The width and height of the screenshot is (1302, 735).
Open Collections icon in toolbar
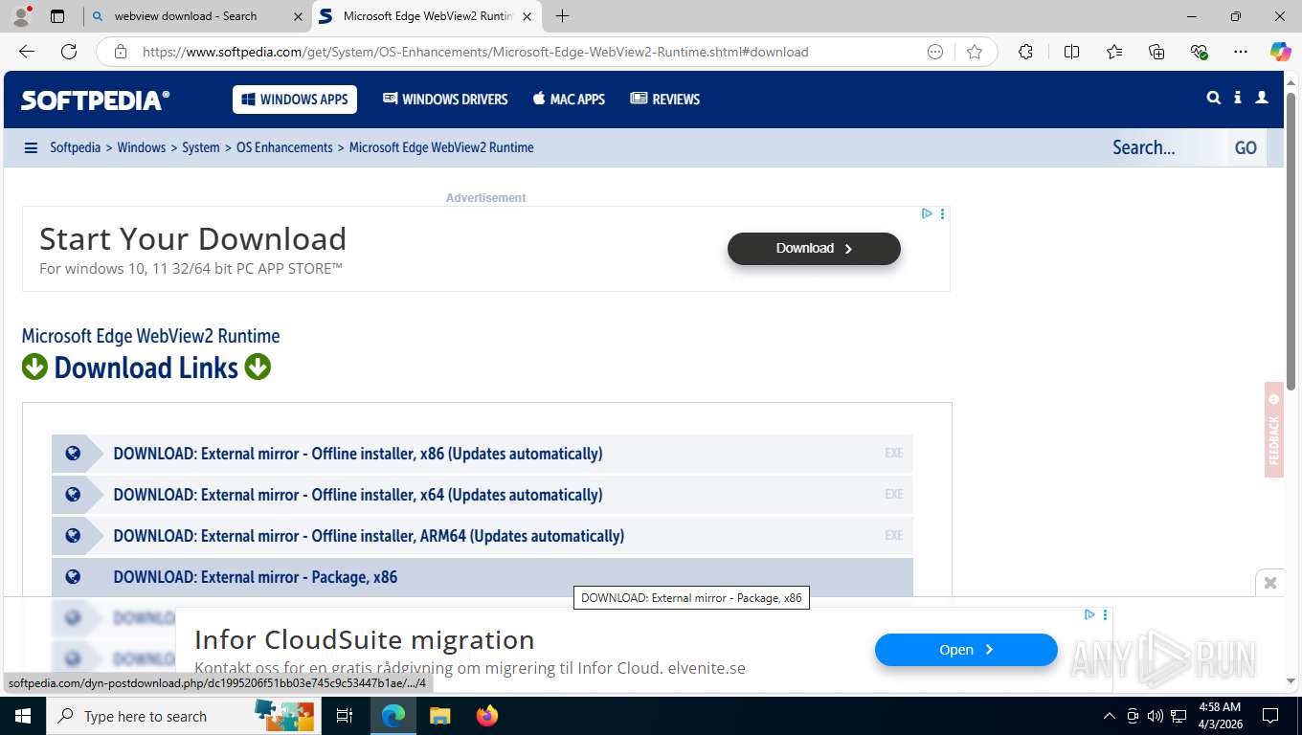1156,52
